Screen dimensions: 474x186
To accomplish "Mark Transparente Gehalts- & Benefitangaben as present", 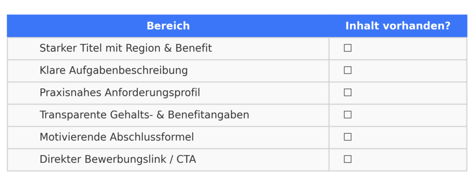I will click(348, 115).
